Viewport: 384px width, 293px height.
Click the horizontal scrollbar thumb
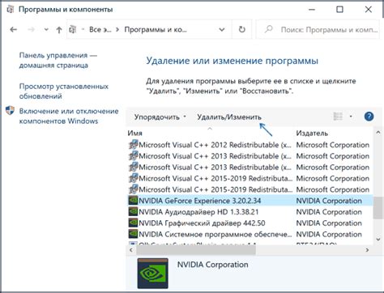196,250
